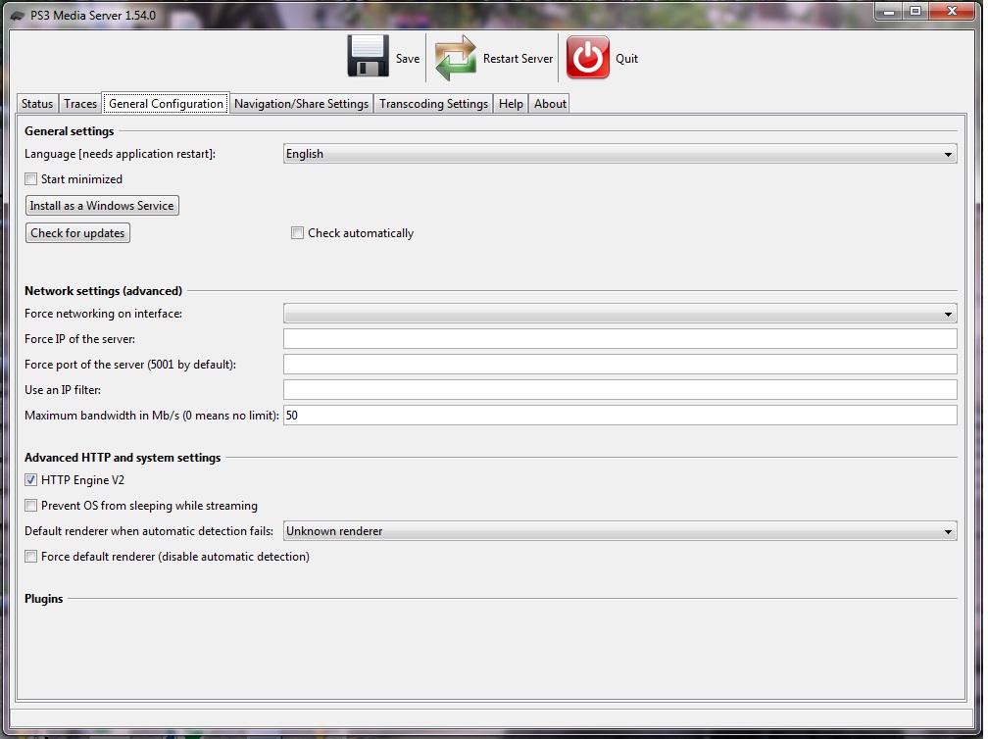Close the PS3 Media Server window
988x739 pixels.
[x=952, y=12]
